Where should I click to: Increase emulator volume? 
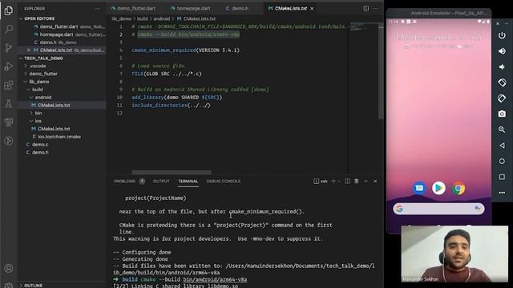click(x=502, y=51)
